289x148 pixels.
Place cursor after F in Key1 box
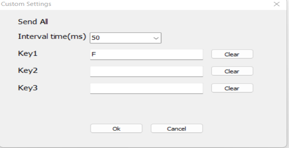pyautogui.click(x=97, y=54)
